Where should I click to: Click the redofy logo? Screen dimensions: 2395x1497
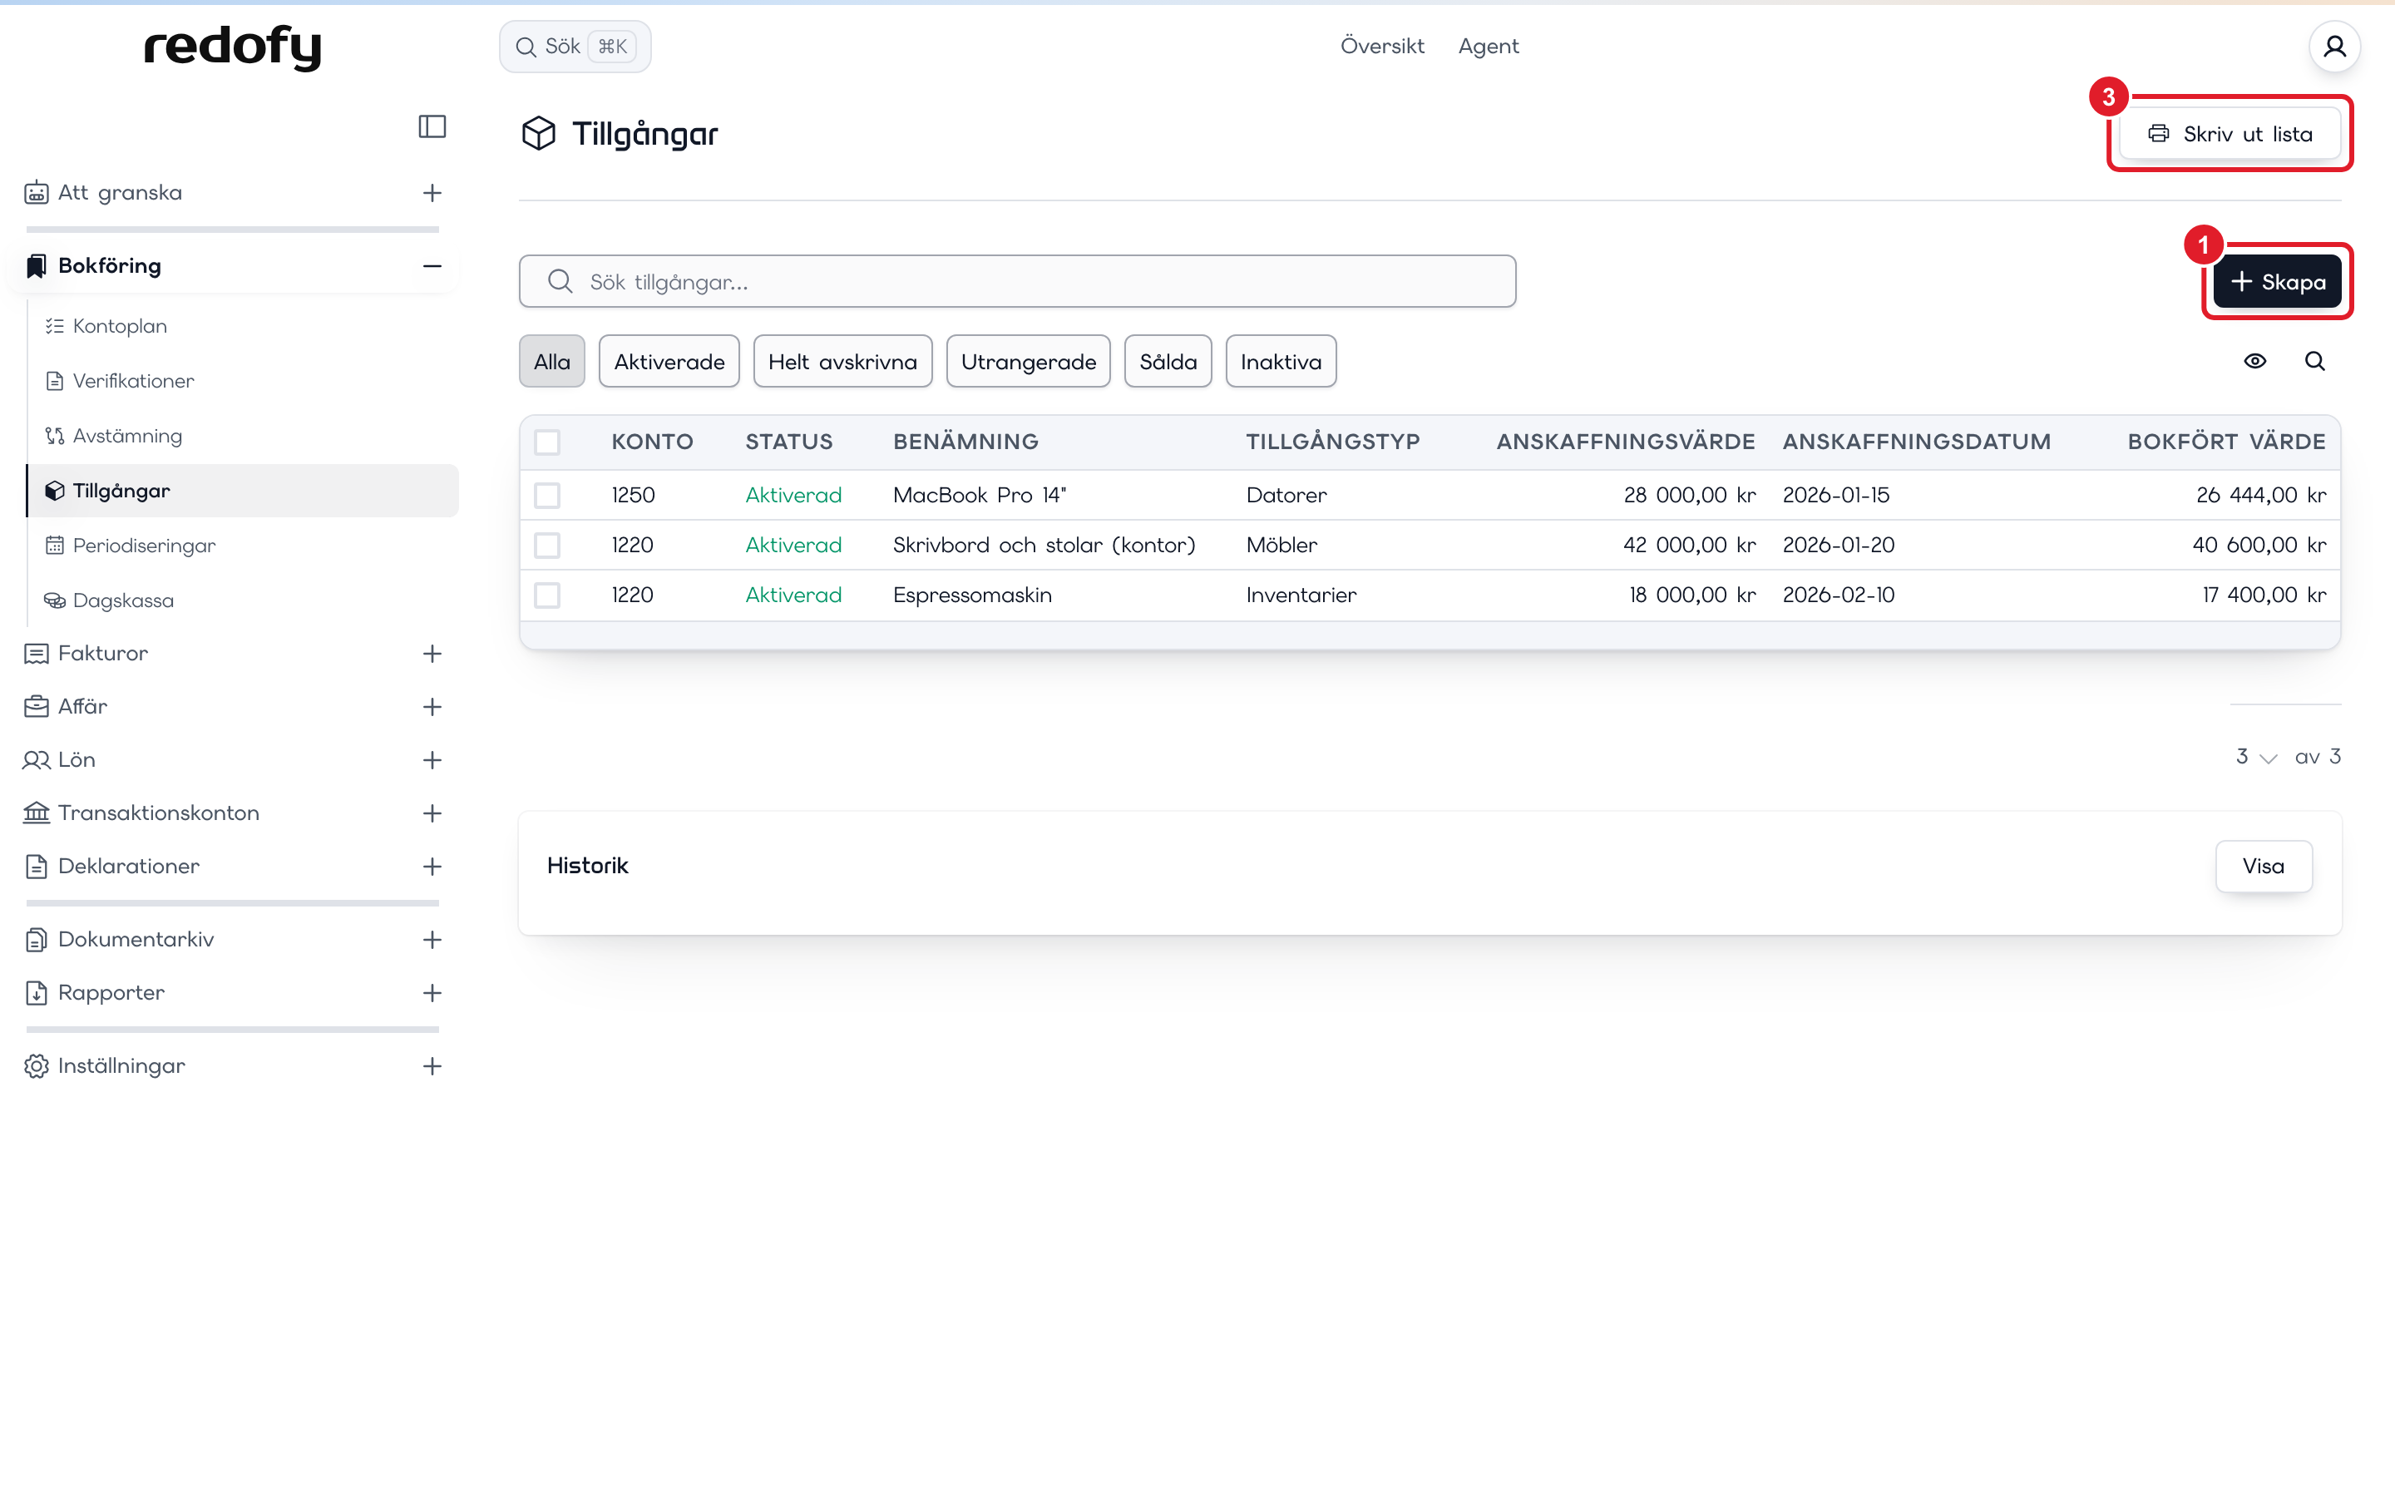tap(233, 47)
